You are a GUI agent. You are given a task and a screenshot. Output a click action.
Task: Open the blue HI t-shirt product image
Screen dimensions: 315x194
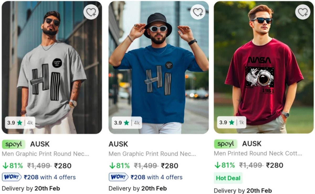click(x=159, y=68)
